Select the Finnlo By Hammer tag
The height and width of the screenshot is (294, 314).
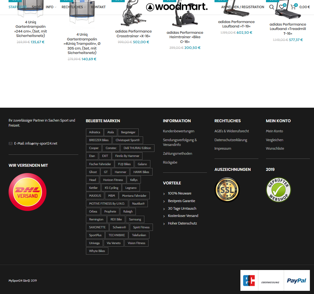[x=127, y=156]
